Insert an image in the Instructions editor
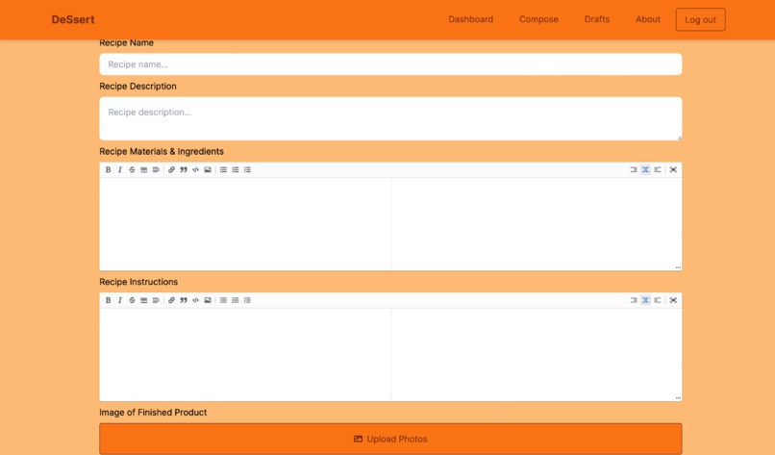 pyautogui.click(x=208, y=300)
